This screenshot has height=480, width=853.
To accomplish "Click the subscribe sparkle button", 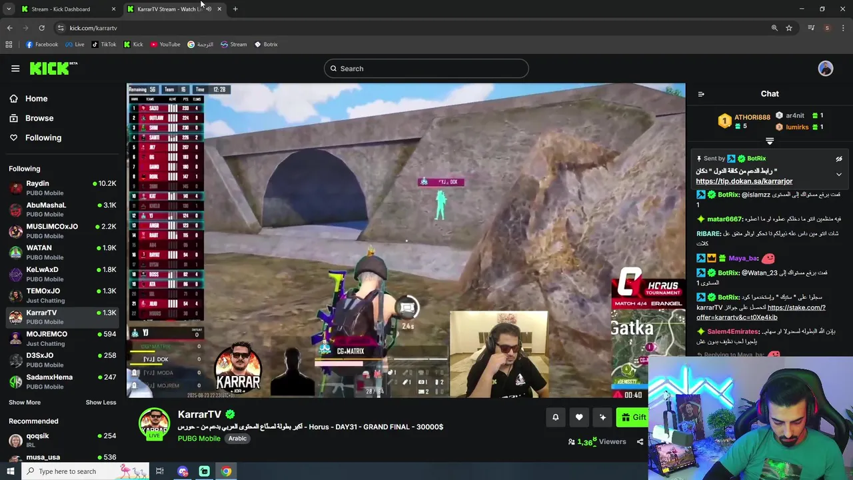I will (602, 417).
